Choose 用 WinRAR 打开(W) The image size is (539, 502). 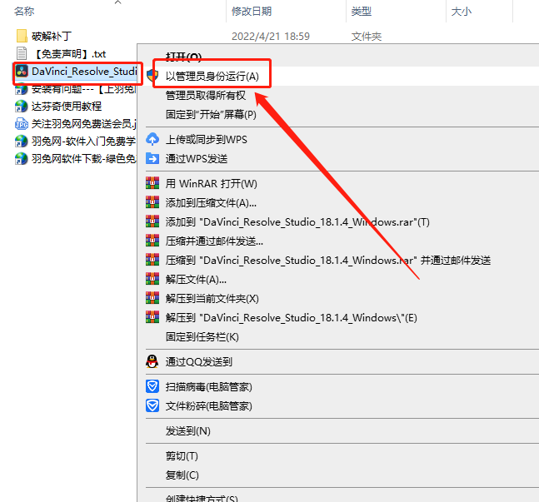211,183
